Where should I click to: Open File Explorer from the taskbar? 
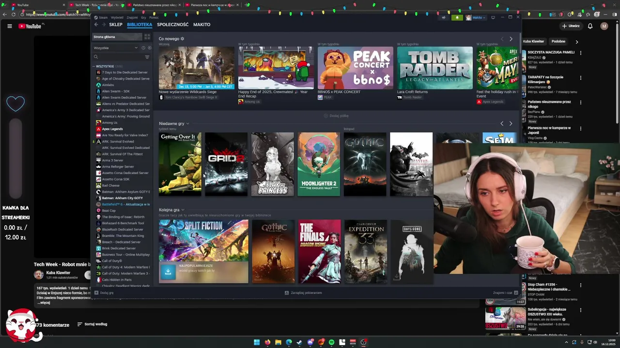tap(278, 342)
